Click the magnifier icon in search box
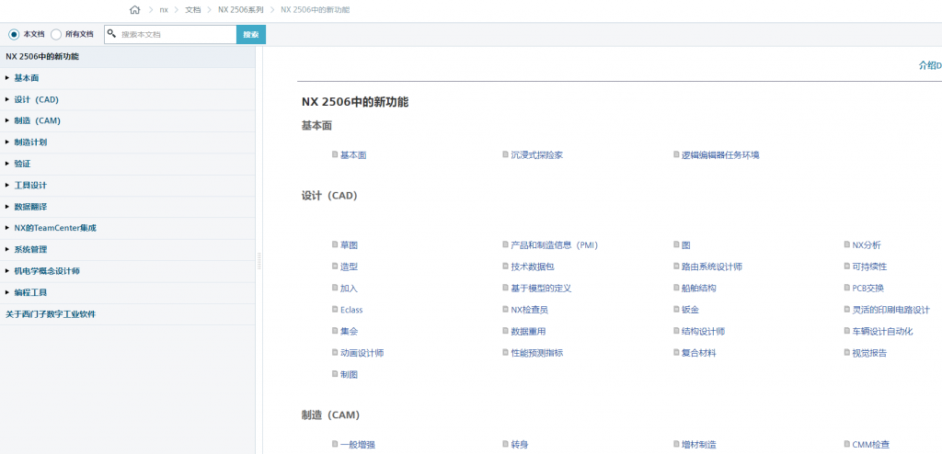Screen dimensions: 942x454 111,34
